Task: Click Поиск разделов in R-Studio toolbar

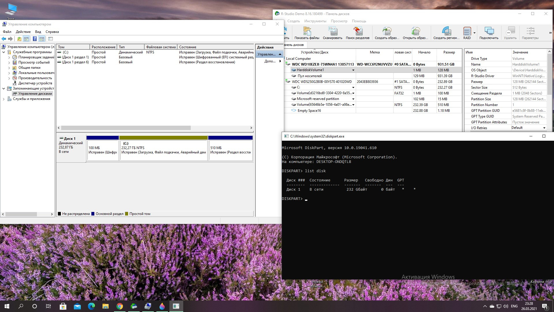Action: pos(358,33)
